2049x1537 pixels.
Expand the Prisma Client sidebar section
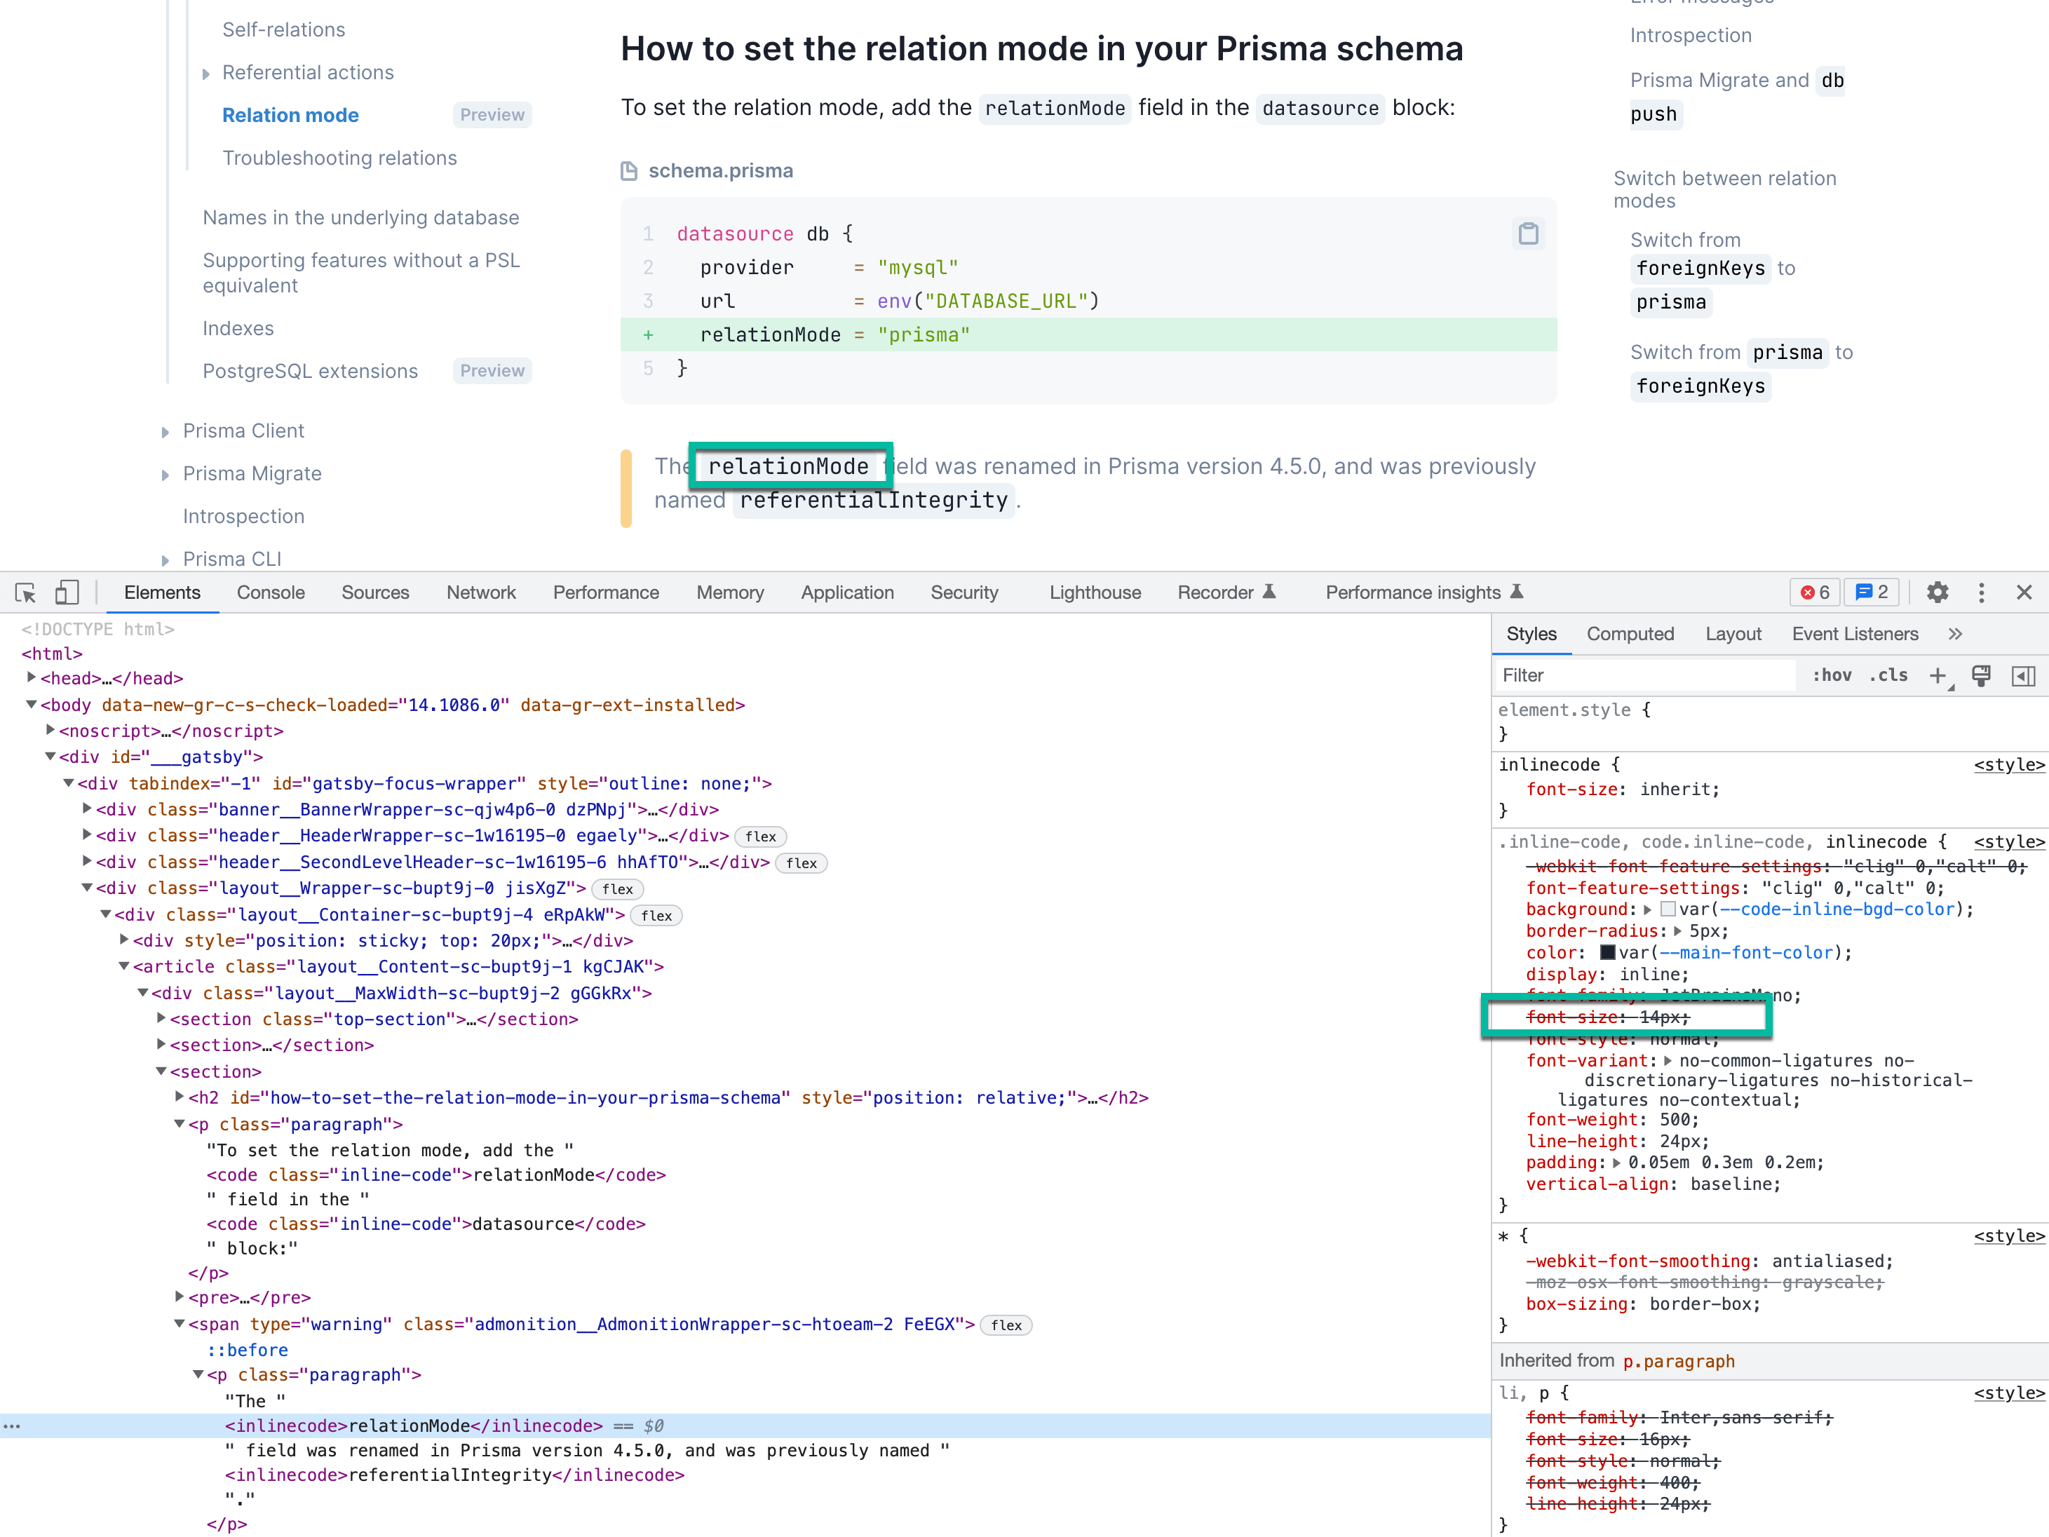(165, 432)
